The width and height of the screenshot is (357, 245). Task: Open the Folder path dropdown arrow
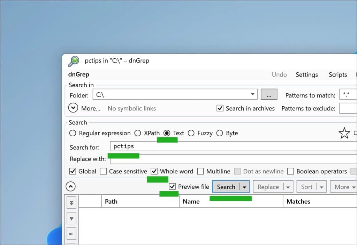coord(252,94)
